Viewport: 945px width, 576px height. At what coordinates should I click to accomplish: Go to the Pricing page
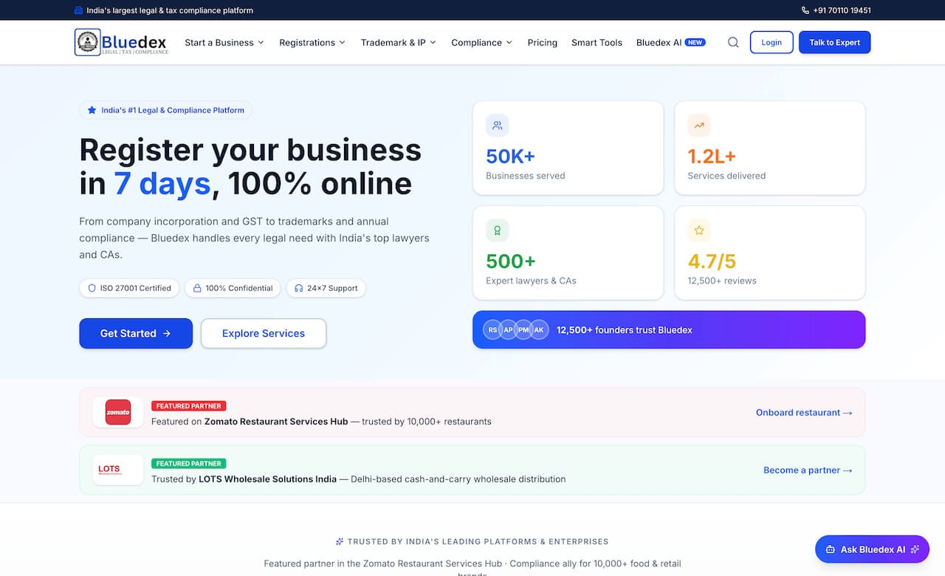click(x=543, y=42)
